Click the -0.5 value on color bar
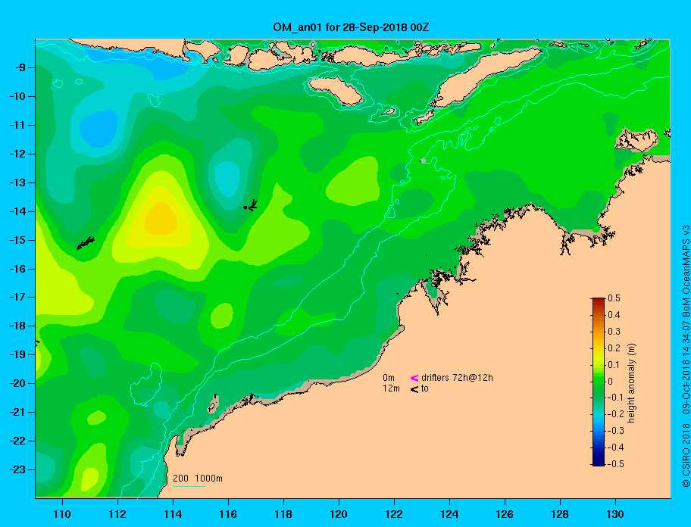Viewport: 691px width, 527px height. [616, 464]
